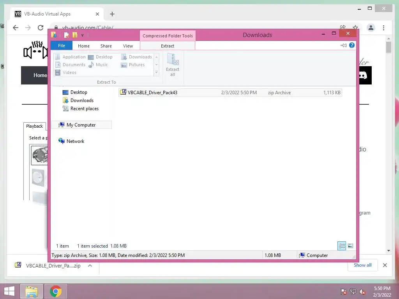Open Recent places in the navigation pane
The width and height of the screenshot is (399, 299).
click(x=80, y=109)
